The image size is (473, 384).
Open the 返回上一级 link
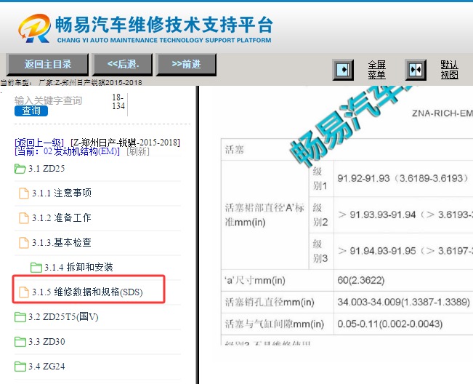click(39, 143)
